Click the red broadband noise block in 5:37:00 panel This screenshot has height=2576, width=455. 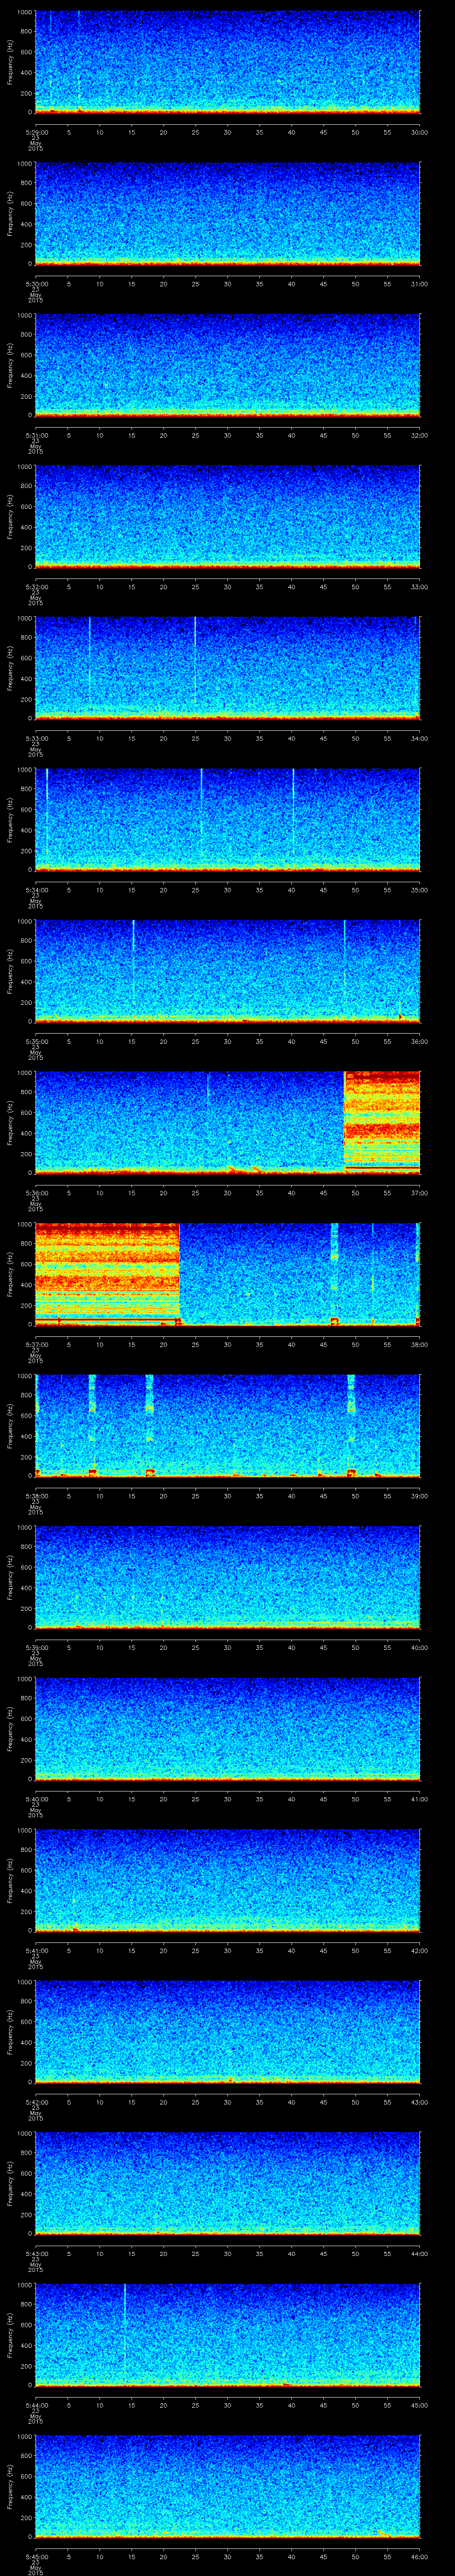tap(107, 1274)
